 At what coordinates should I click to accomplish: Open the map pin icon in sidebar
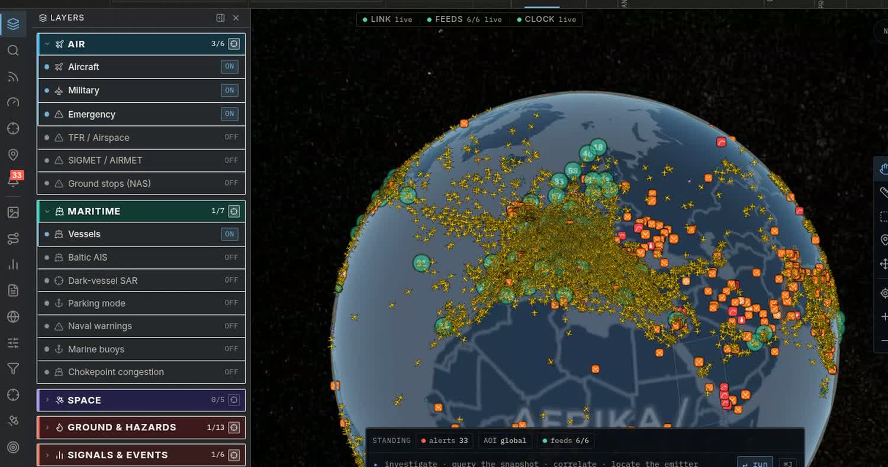(13, 154)
